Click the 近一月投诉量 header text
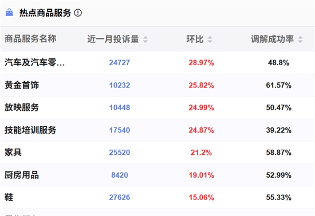This screenshot has width=315, height=216. click(x=113, y=39)
